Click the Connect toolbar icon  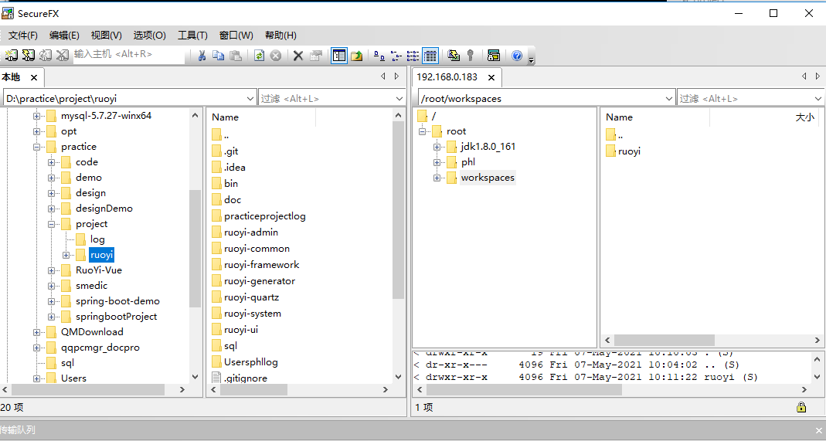(11, 56)
